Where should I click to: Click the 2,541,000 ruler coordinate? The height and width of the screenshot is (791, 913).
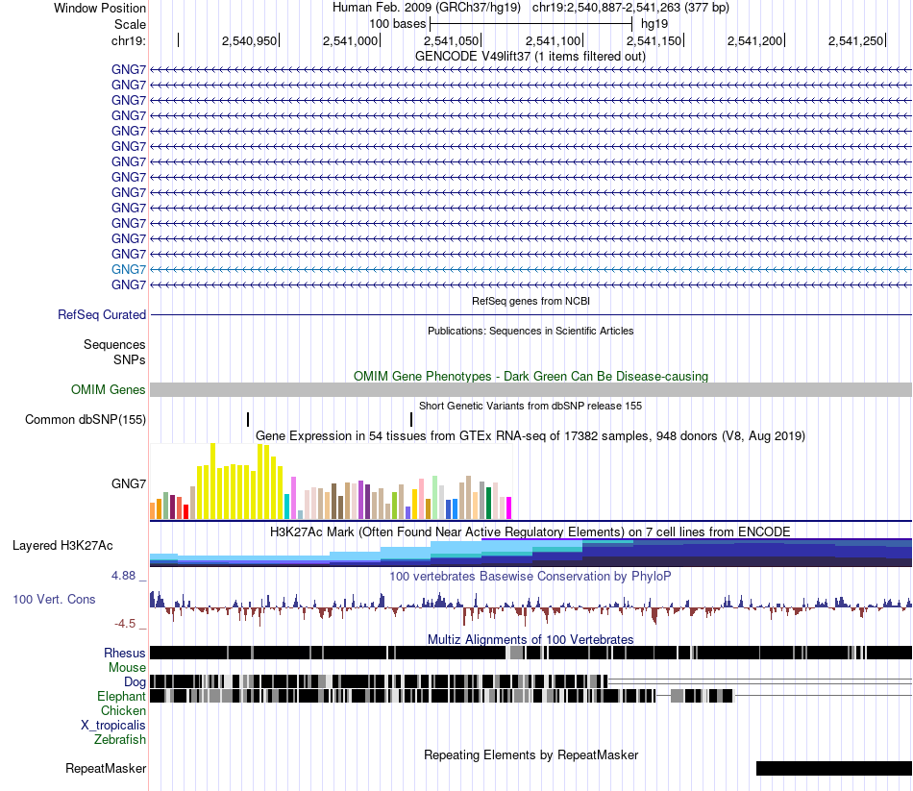[350, 40]
